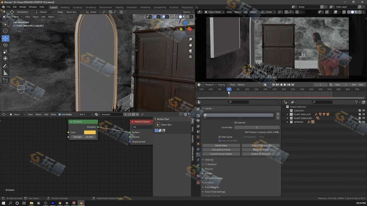Open the Playback dropdown in the timeline
This screenshot has width=367, height=206.
pyautogui.click(x=210, y=85)
